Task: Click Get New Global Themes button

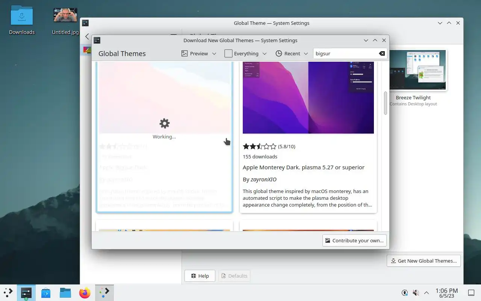Action: tap(424, 261)
